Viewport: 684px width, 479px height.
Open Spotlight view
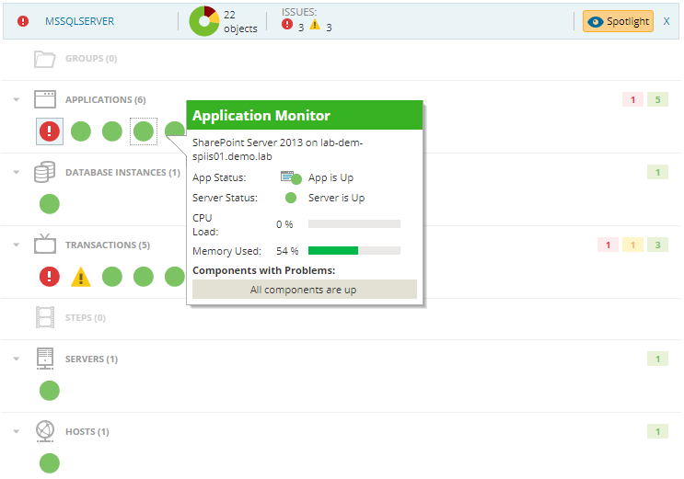coord(618,21)
